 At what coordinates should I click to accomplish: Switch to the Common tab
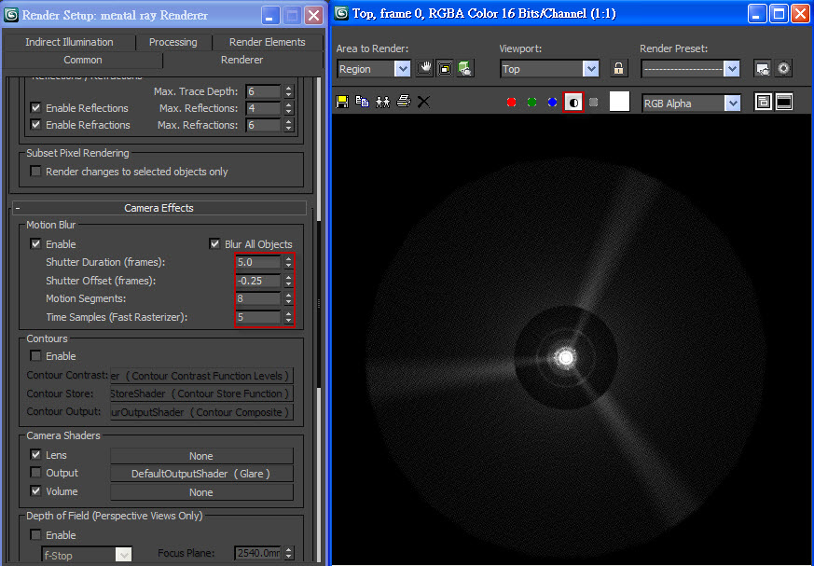[x=83, y=60]
